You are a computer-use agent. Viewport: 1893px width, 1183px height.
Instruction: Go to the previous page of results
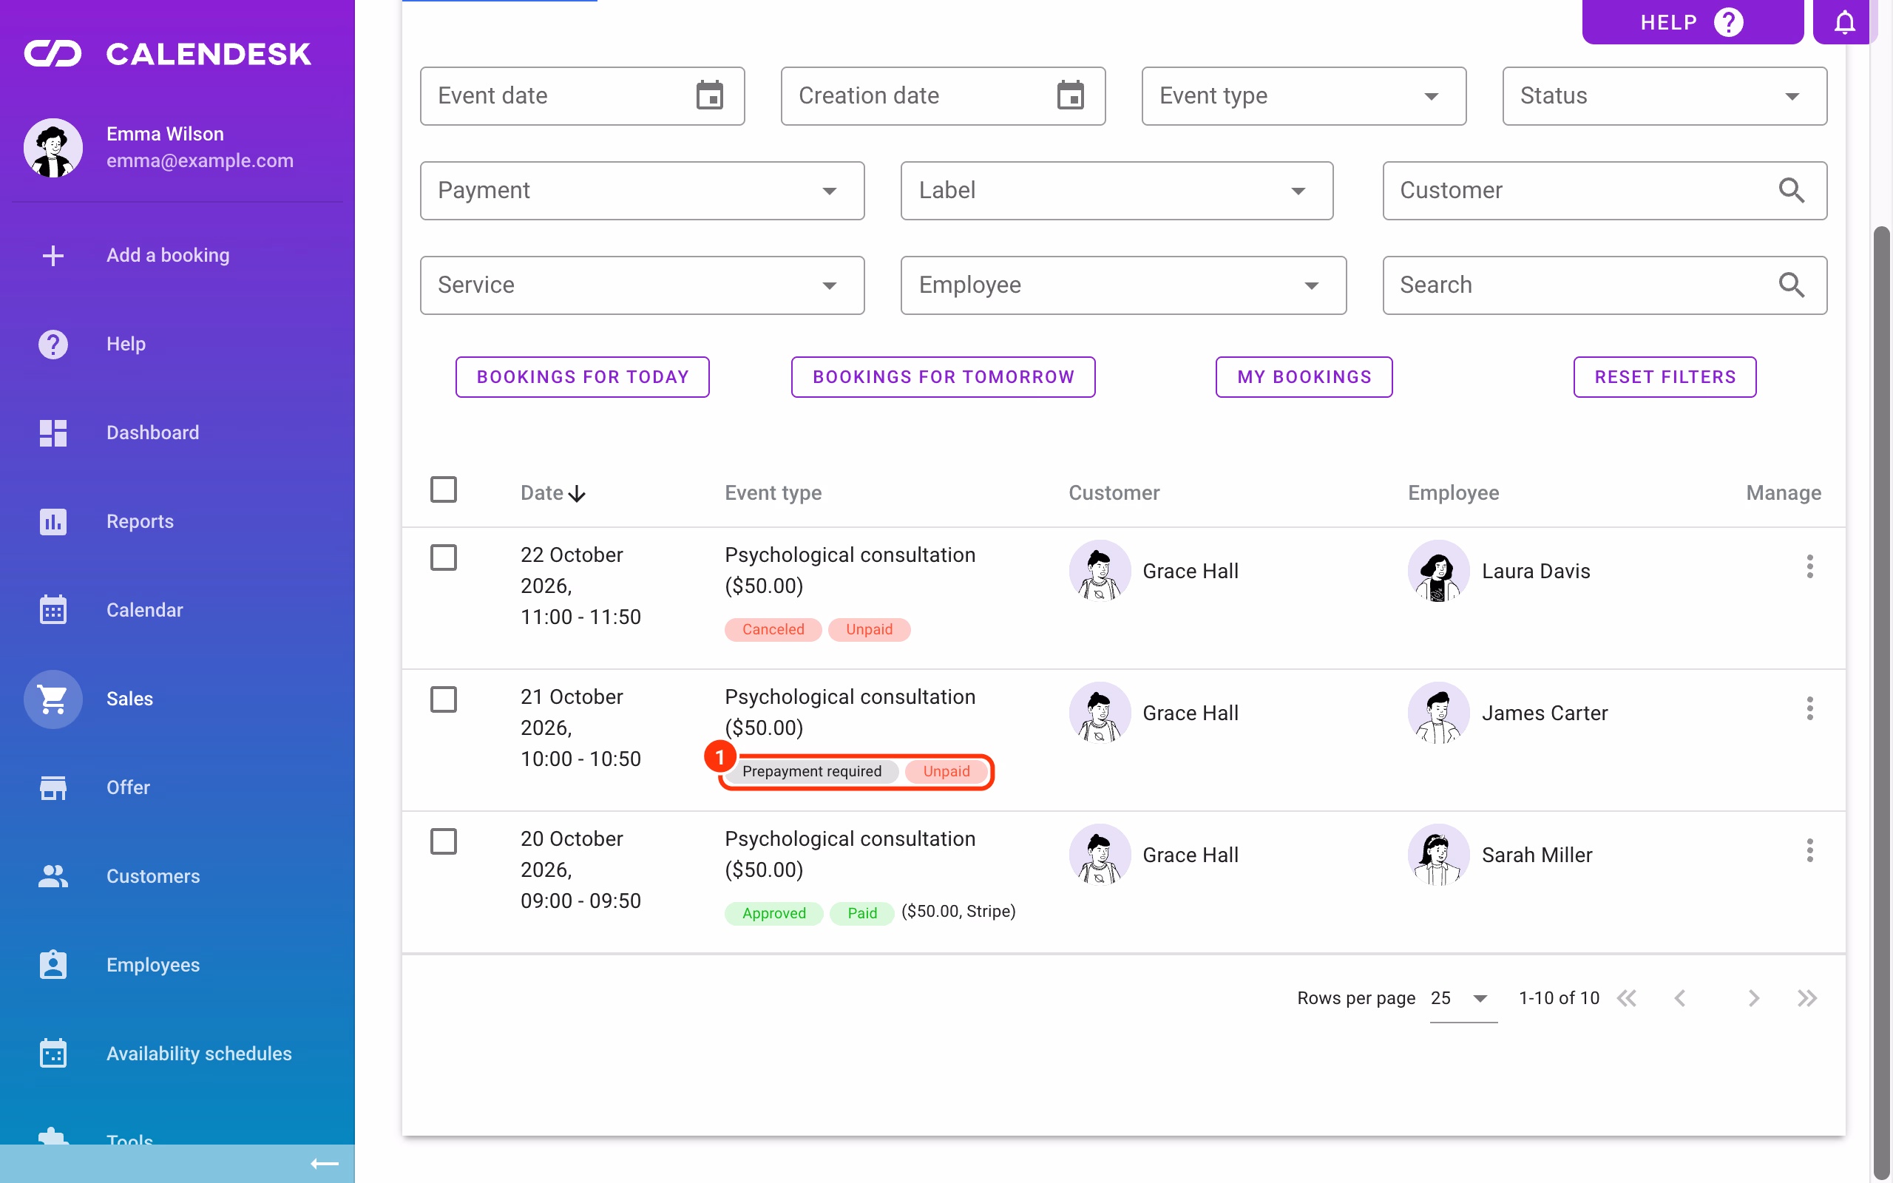[x=1679, y=998]
